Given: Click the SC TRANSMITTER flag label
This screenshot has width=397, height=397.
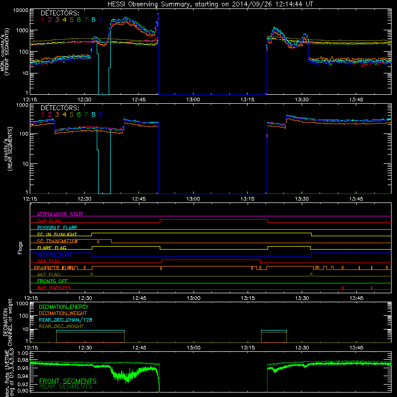Looking at the screenshot, I should 58,241.
